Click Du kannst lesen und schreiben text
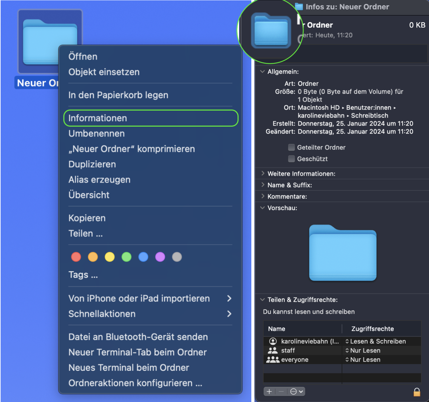429x402 pixels. point(309,312)
